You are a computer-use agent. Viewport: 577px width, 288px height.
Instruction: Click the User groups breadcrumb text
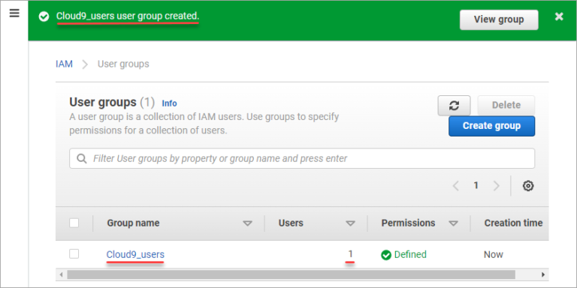123,64
